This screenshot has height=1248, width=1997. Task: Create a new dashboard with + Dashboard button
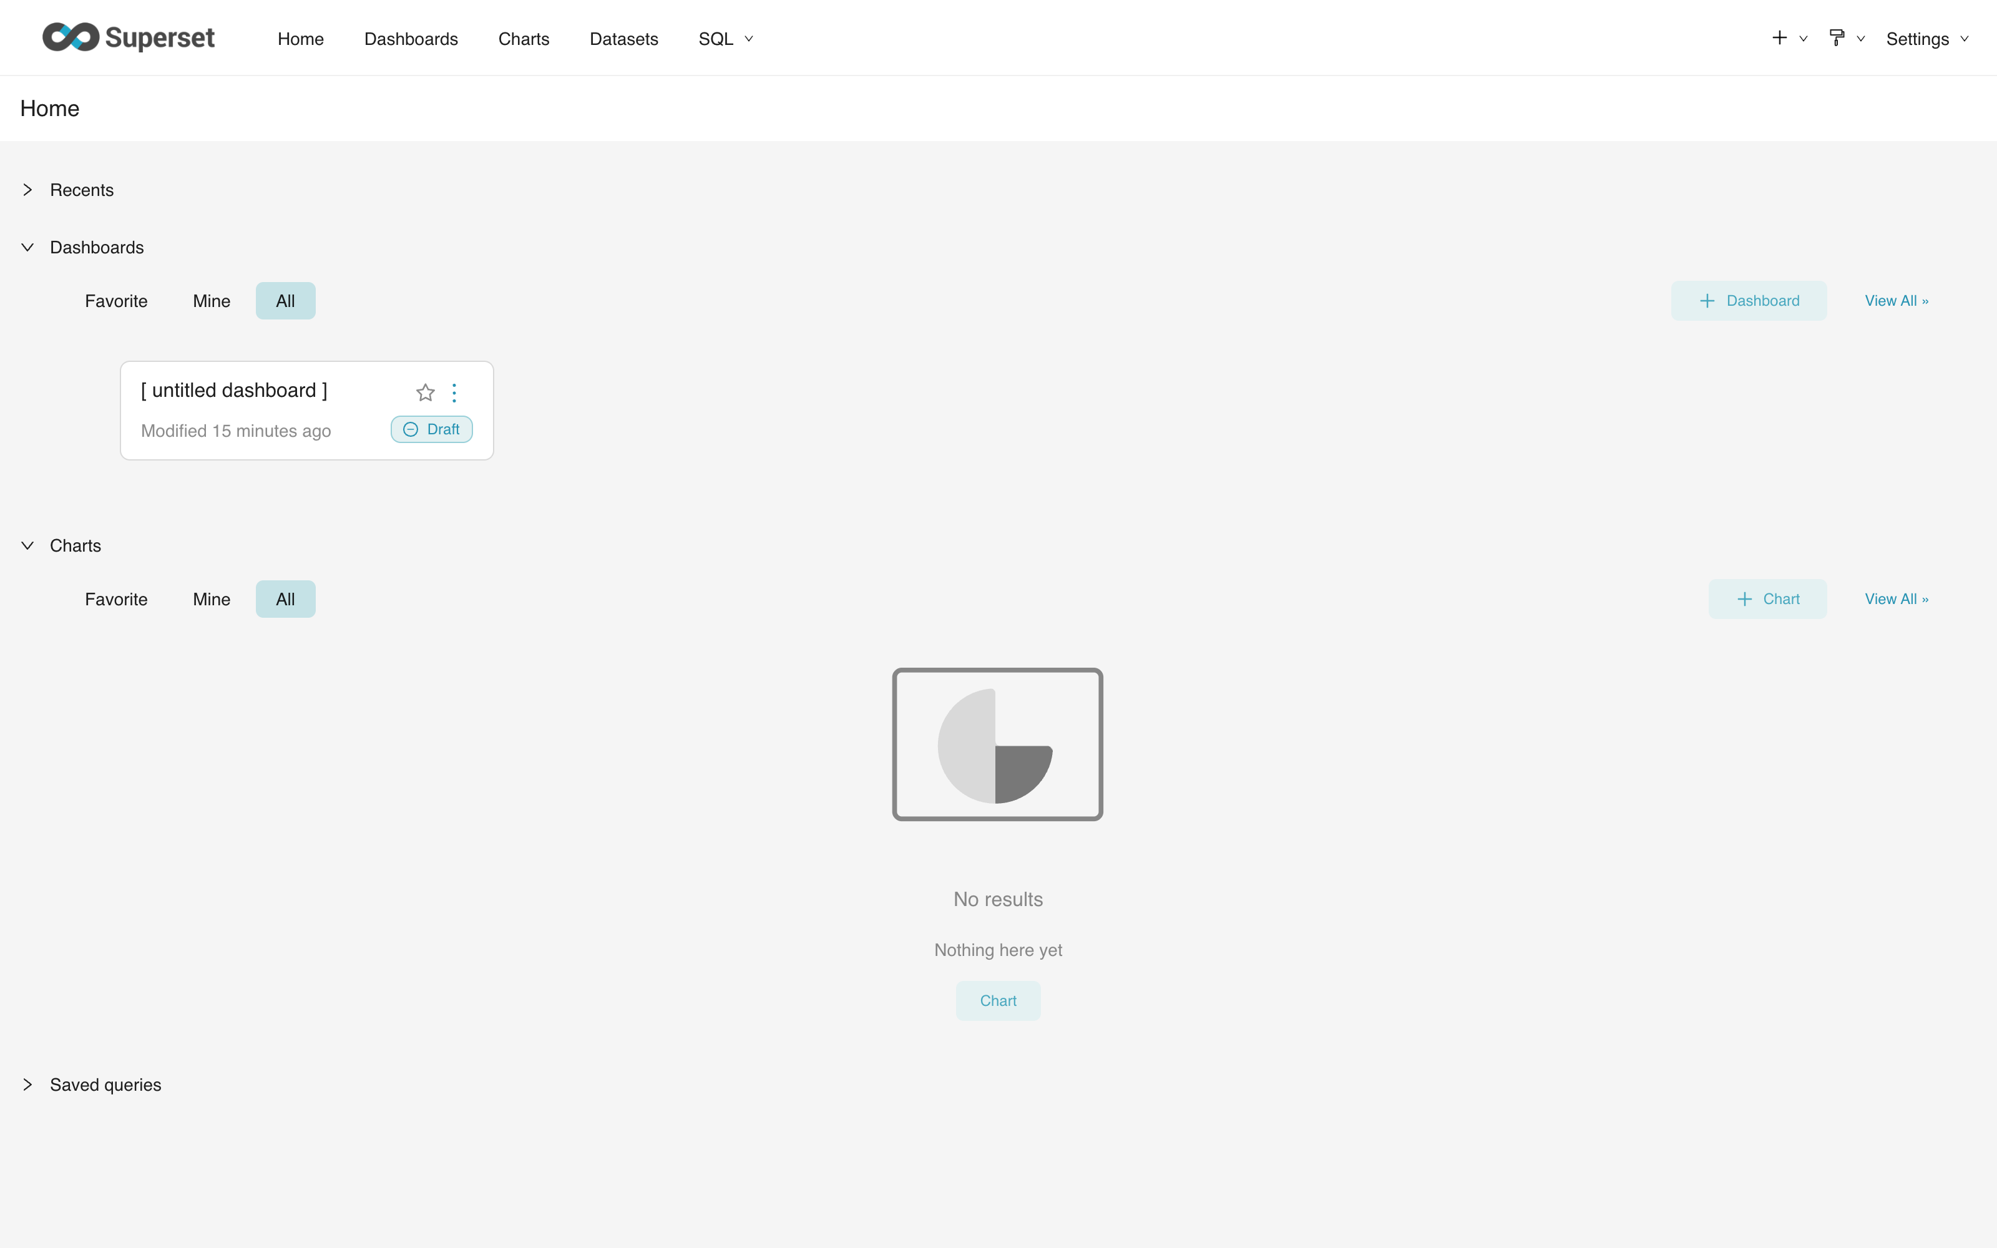1749,300
